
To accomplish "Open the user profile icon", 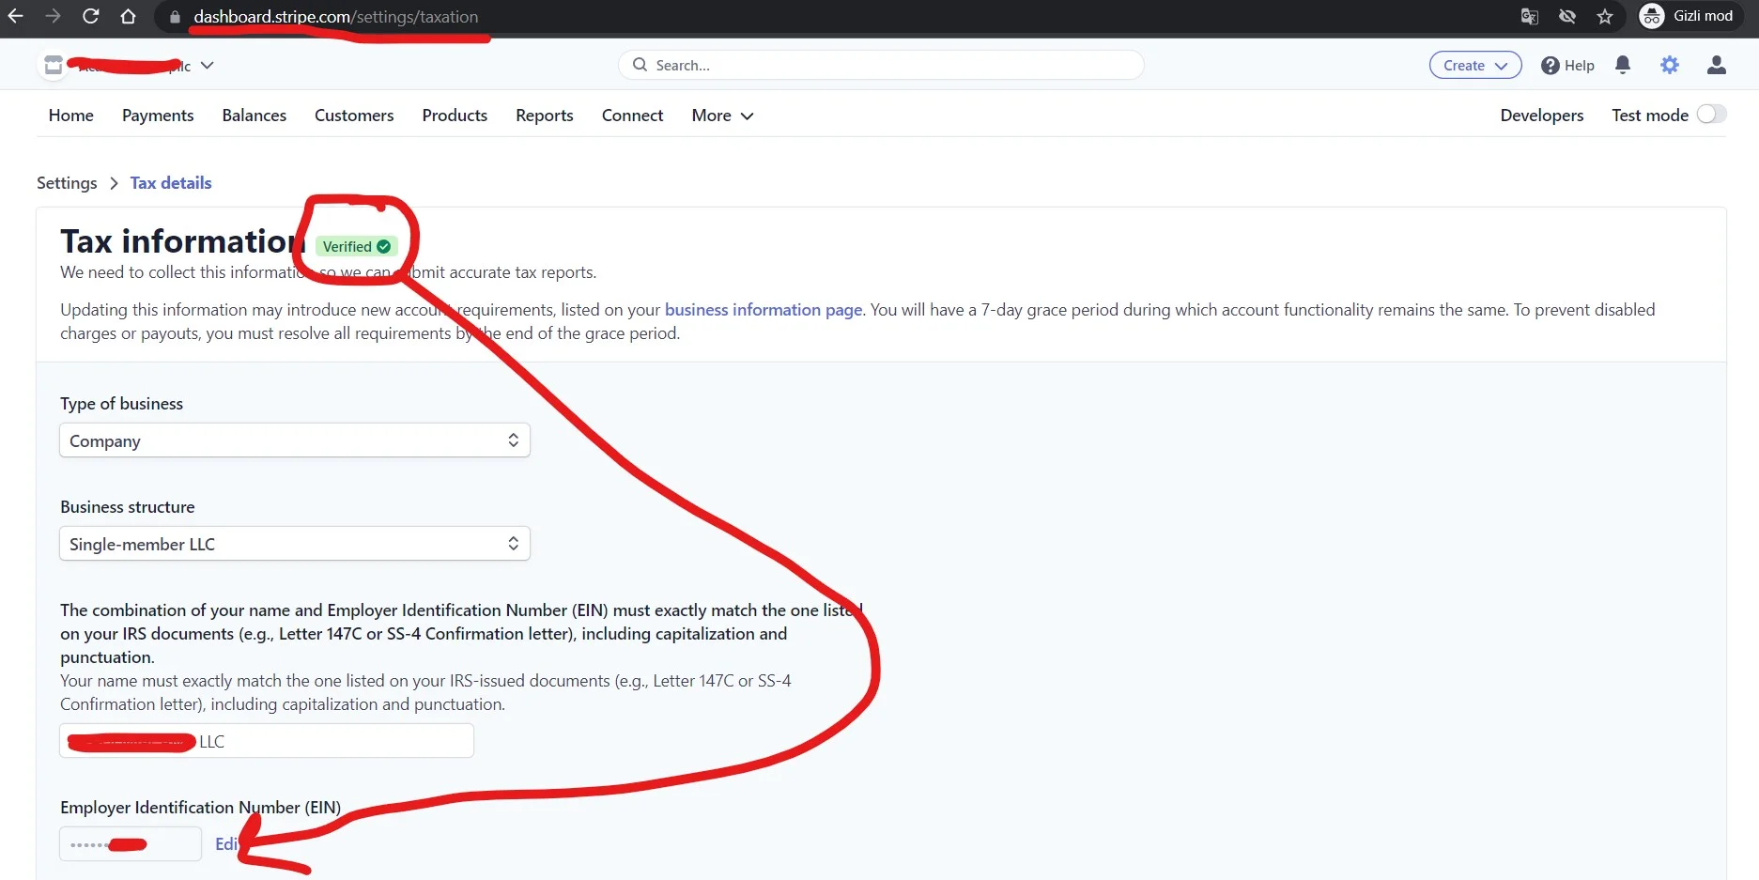I will 1716,65.
